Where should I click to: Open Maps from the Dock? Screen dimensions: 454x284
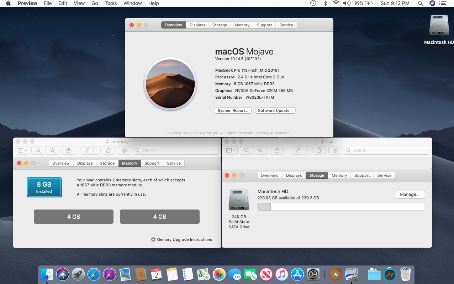(x=204, y=274)
